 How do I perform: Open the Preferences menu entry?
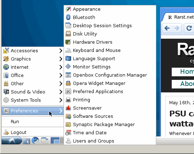(x=33, y=111)
